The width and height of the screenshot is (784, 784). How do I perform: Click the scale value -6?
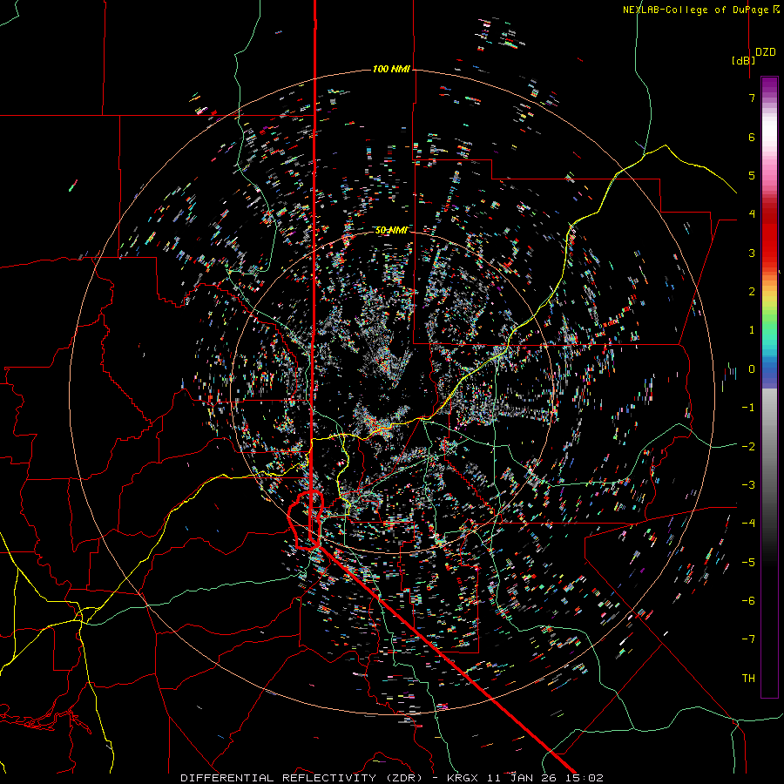(748, 601)
